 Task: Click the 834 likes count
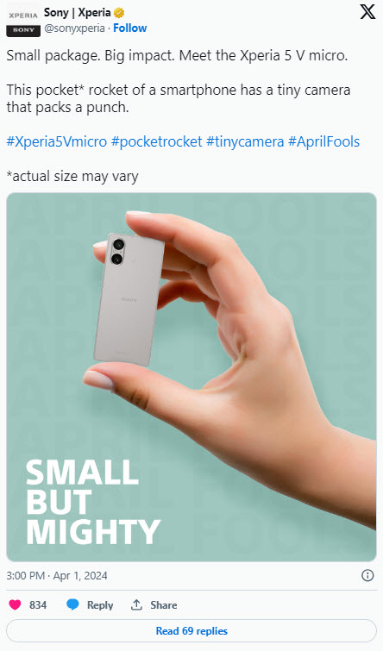[x=38, y=605]
